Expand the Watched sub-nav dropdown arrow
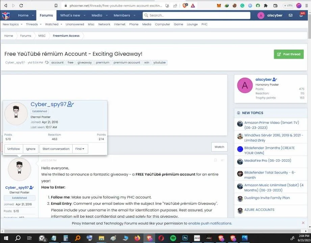The height and width of the screenshot is (243, 311). [61, 24]
